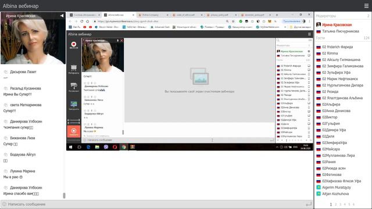Open the emoji picker beside the message field
This screenshot has height=209, width=372.
click(x=4, y=204)
